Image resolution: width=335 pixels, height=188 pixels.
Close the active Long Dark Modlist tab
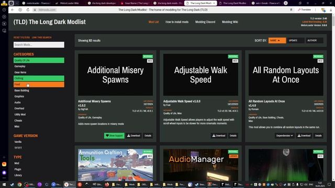(214, 3)
